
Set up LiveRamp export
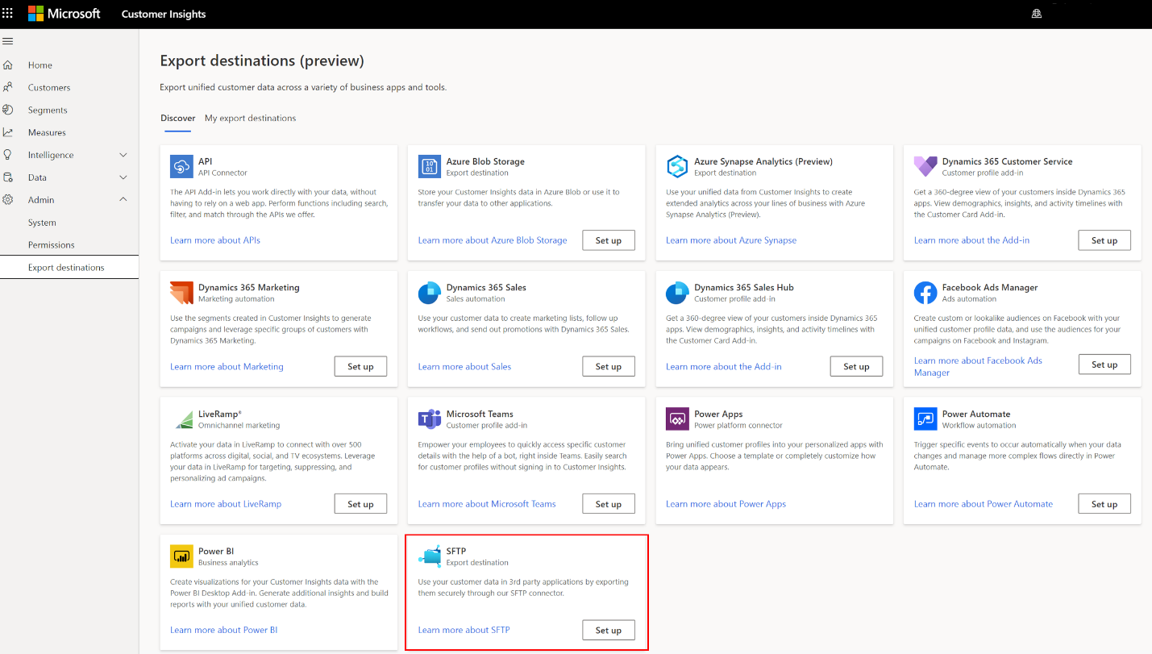(360, 504)
